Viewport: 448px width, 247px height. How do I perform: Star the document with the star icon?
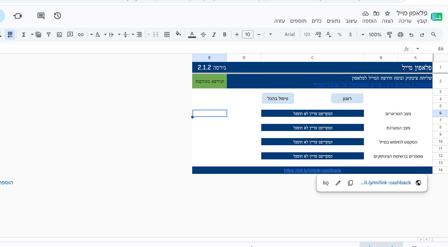(x=387, y=13)
